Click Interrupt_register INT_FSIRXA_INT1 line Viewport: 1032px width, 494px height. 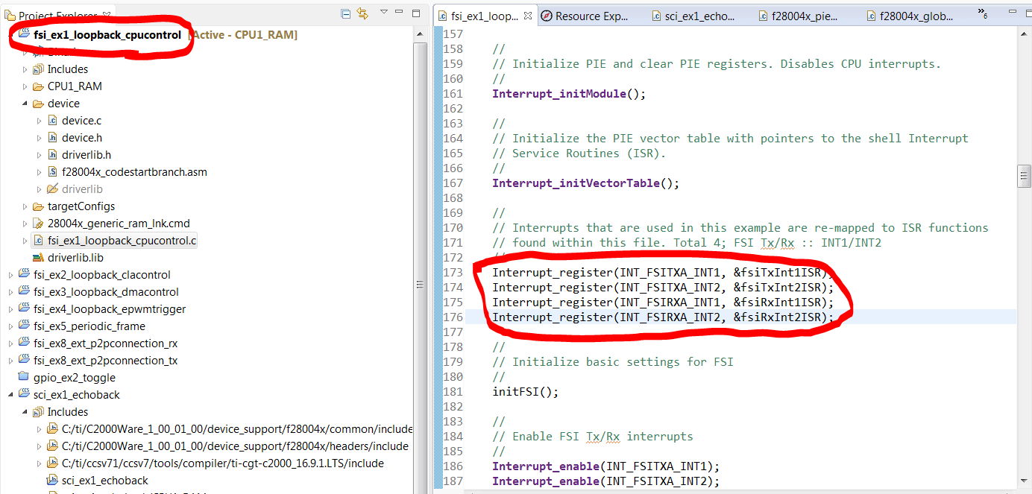coord(663,303)
